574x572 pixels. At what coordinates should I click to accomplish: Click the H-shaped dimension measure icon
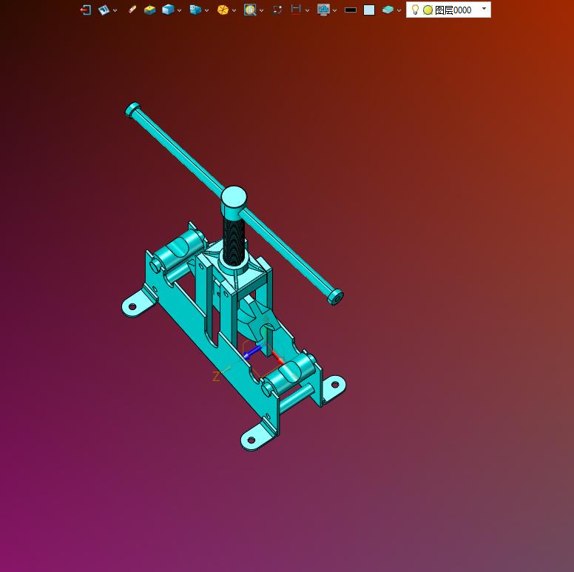click(x=296, y=10)
